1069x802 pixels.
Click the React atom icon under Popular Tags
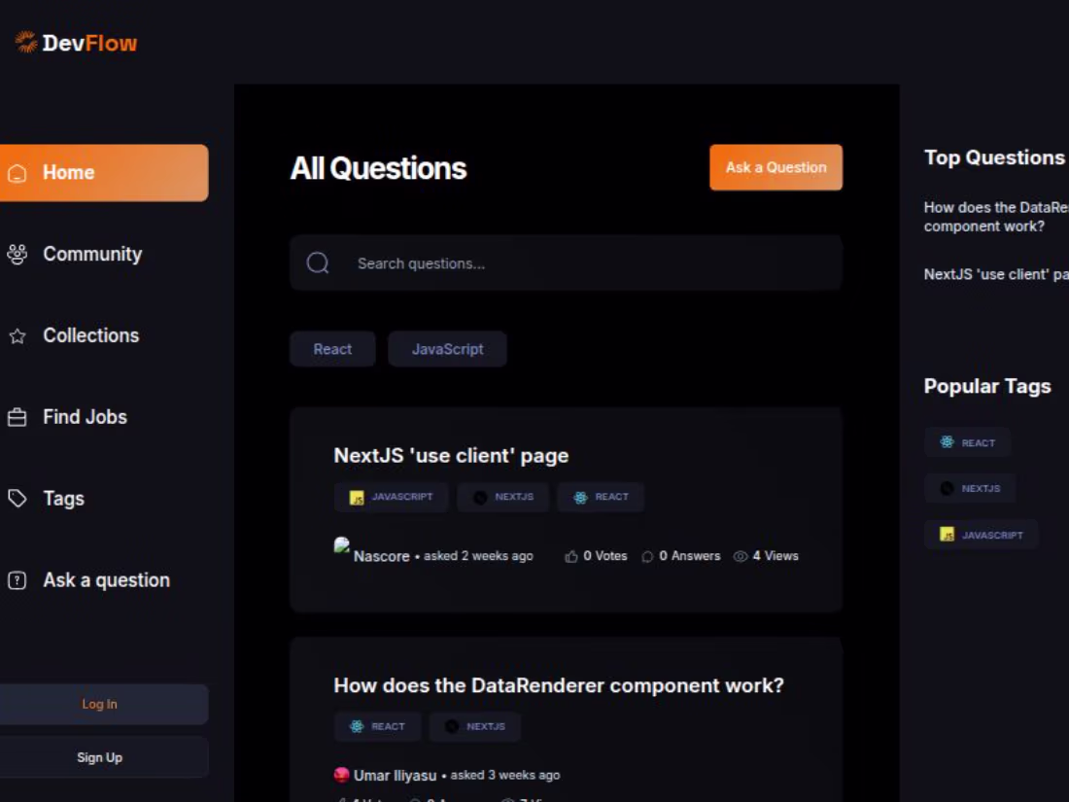pyautogui.click(x=945, y=442)
